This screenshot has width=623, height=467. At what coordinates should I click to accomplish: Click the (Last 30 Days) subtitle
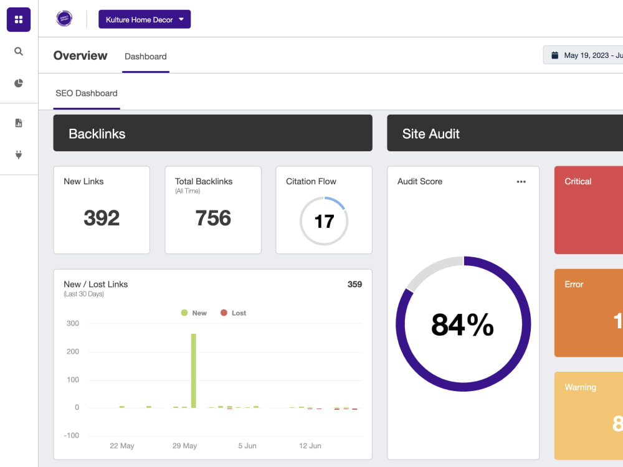coord(84,295)
